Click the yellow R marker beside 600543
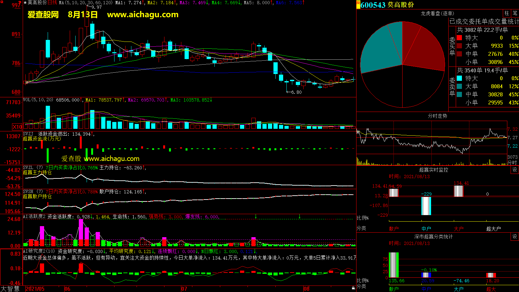The image size is (519, 292). coord(358,4)
